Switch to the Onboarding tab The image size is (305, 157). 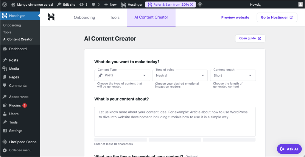[84, 17]
